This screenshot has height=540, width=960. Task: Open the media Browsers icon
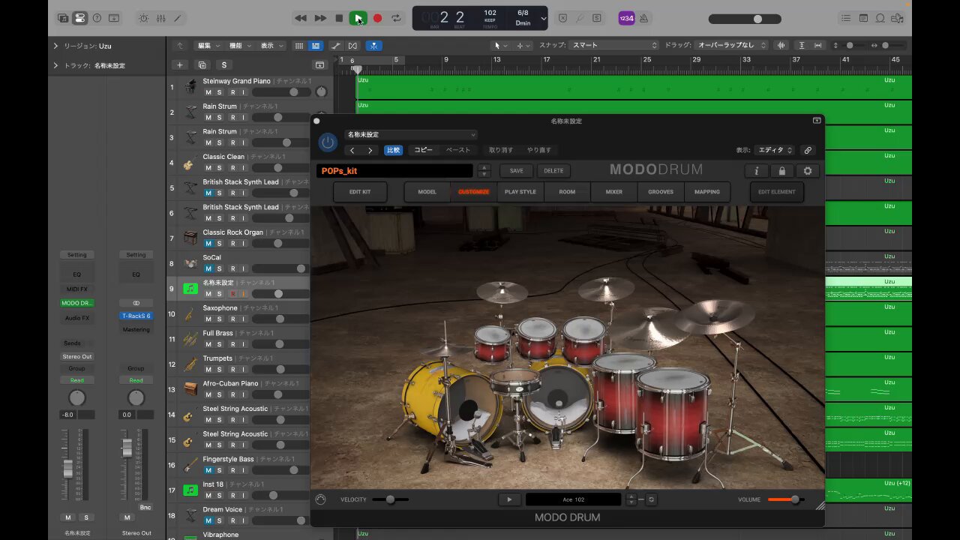898,18
